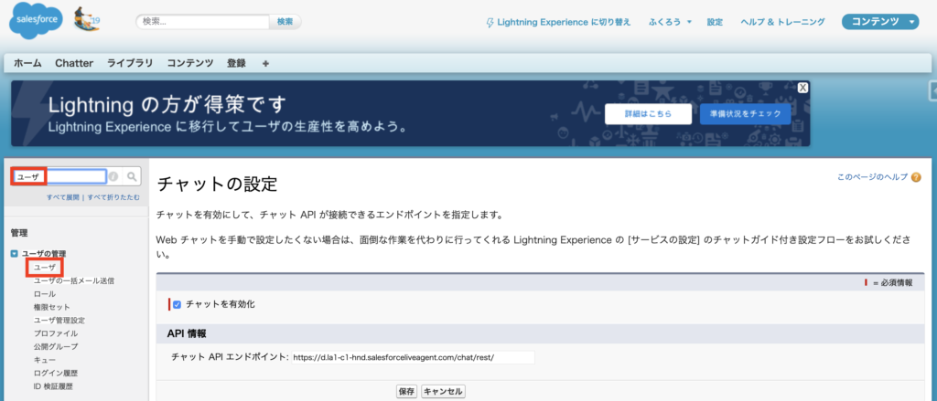Viewport: 937px width, 401px height.
Task: Click the 検索 button
Action: (x=285, y=22)
